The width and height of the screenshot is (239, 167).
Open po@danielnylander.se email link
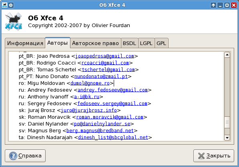coord(102,124)
